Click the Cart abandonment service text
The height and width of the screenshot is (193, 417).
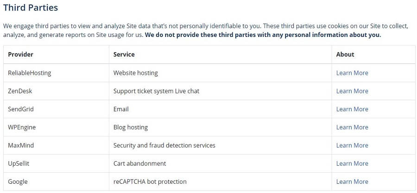pos(139,163)
